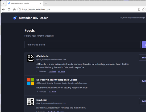Follow the xkcd.com feed
This screenshot has height=112, width=146.
(143, 101)
